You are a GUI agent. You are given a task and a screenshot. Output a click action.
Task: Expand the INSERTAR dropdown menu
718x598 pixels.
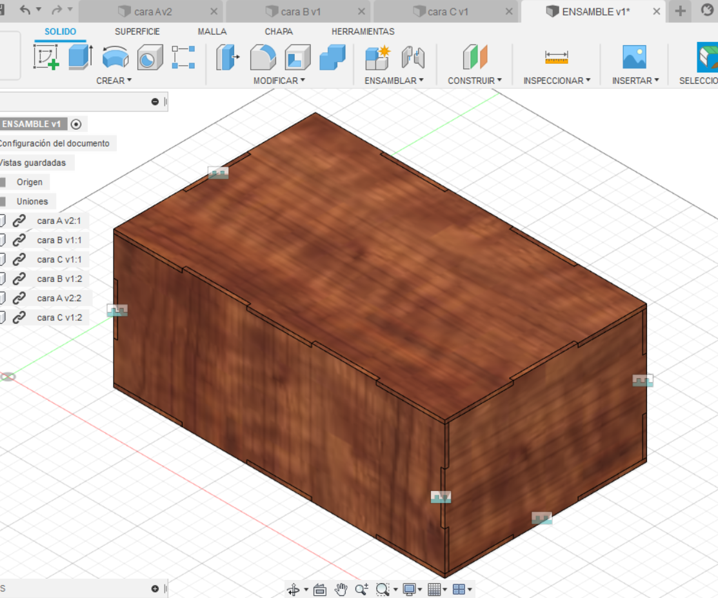tap(635, 81)
